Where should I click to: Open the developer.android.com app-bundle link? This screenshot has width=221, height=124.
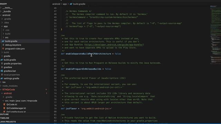coord(114,44)
